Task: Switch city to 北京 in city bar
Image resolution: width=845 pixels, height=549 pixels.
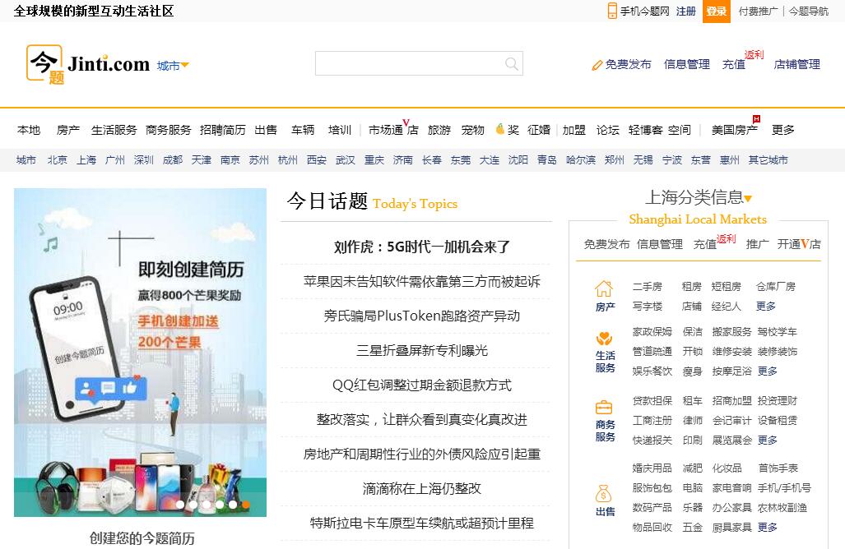Action: pos(57,160)
